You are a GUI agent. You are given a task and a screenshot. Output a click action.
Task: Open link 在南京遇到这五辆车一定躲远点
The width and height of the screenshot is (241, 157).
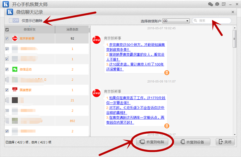tap(135, 120)
